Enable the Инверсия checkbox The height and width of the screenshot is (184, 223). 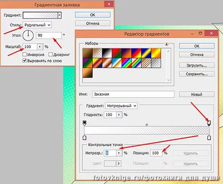pos(25,54)
